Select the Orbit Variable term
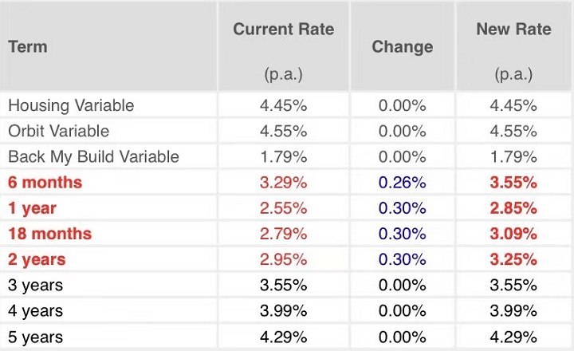 [58, 131]
